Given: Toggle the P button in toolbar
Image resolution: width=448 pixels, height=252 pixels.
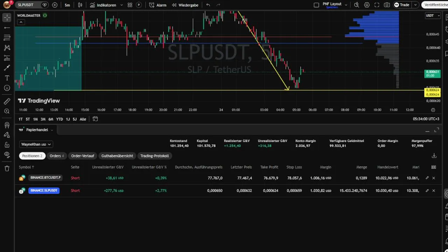Looking at the screenshot, I should [x=139, y=5].
